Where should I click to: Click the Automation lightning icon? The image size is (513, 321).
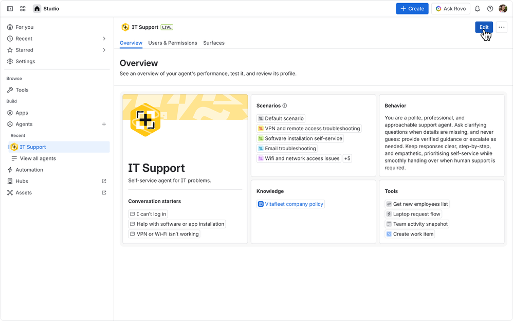tap(10, 170)
